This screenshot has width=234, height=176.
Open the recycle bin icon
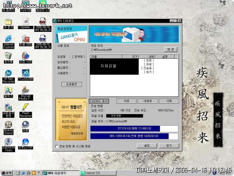pos(8,58)
